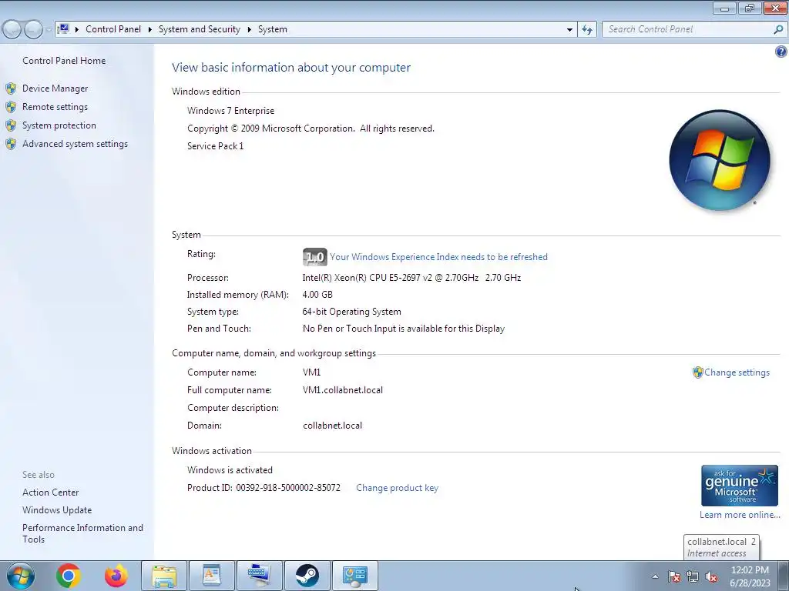Select System and Security breadcrumb
Screen dimensions: 789x591
point(200,29)
